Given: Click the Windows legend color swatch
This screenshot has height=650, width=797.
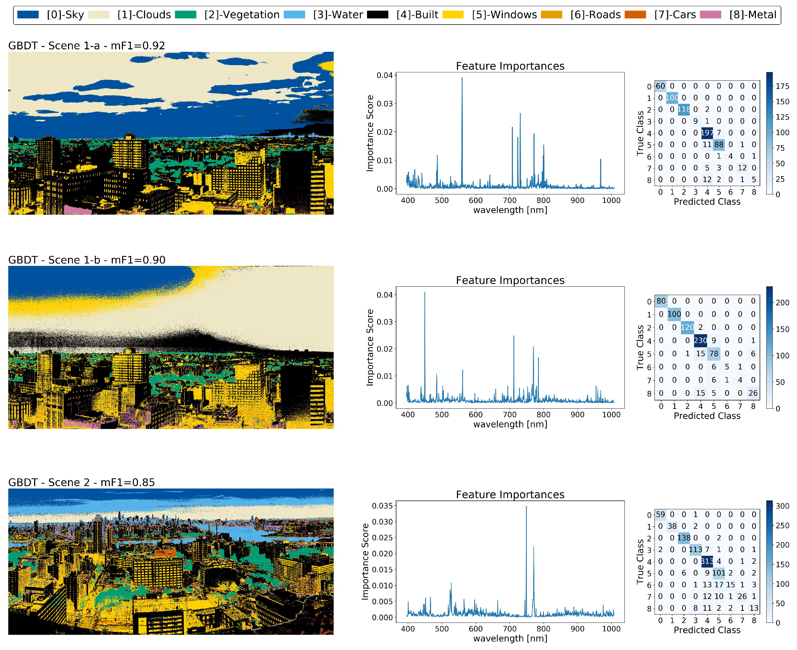Looking at the screenshot, I should [453, 15].
